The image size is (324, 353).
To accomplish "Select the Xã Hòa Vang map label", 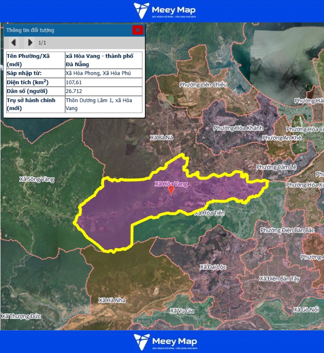I will click(169, 184).
